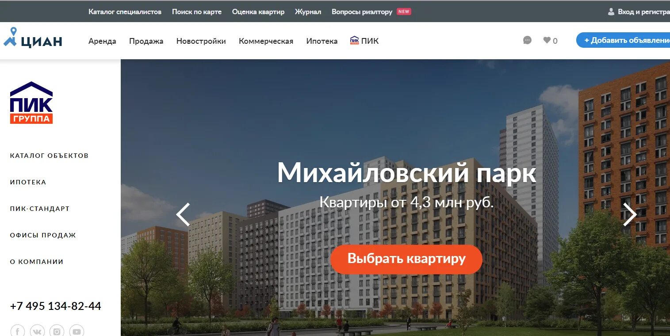Image resolution: width=670 pixels, height=336 pixels.
Task: Open the Facebook social icon
Action: pos(18,331)
